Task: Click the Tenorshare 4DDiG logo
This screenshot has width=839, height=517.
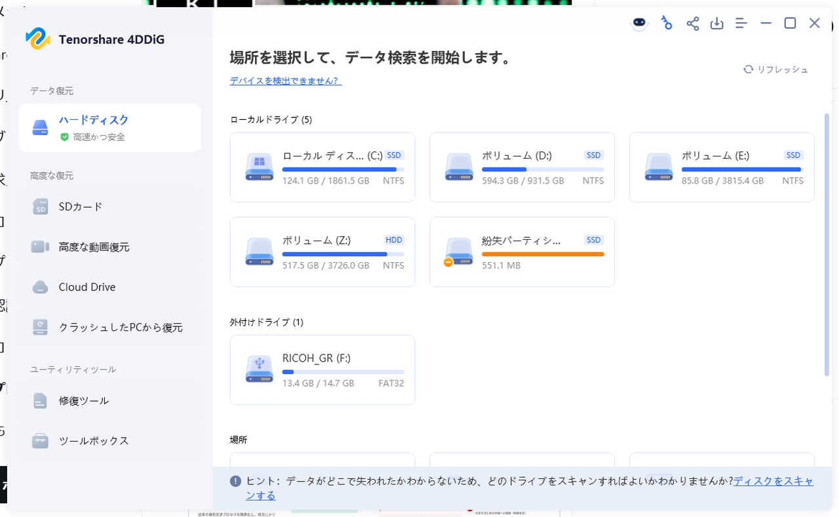Action: 38,39
